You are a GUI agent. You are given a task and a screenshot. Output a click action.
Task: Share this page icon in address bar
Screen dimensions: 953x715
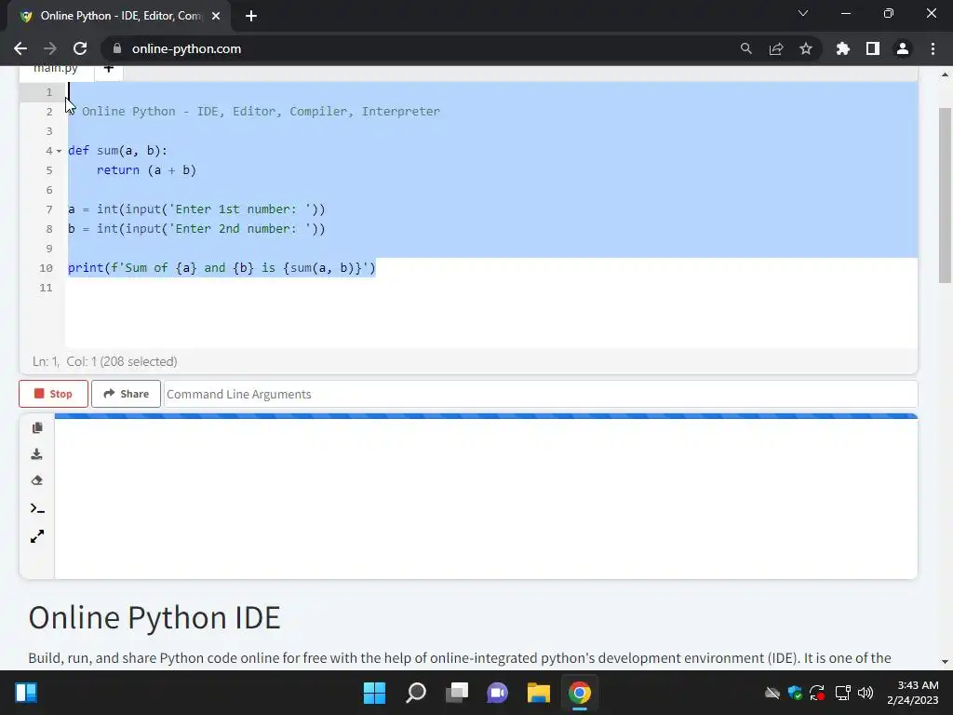(776, 48)
